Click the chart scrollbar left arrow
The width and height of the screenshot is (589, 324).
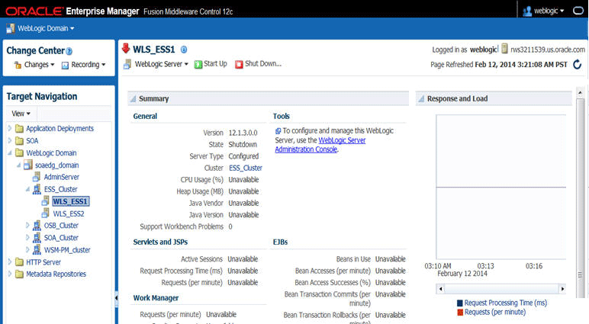pyautogui.click(x=441, y=289)
